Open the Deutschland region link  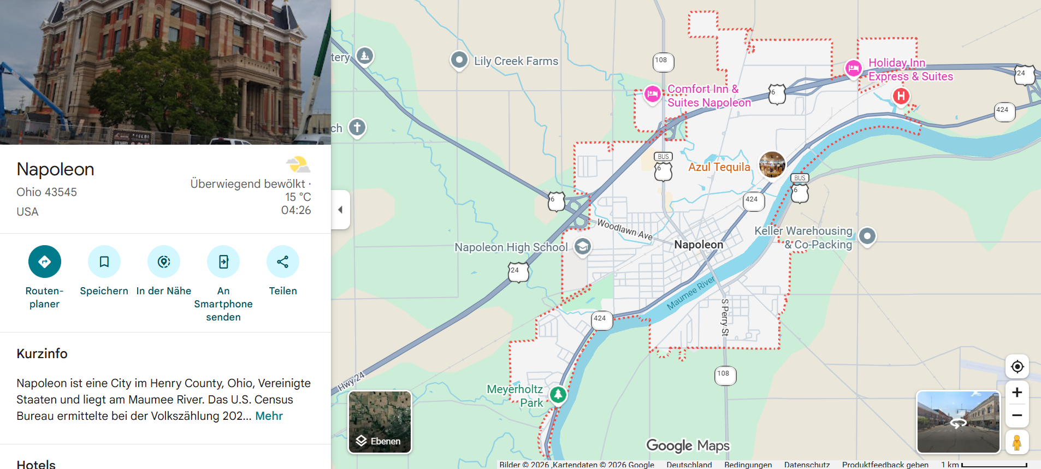click(x=689, y=465)
